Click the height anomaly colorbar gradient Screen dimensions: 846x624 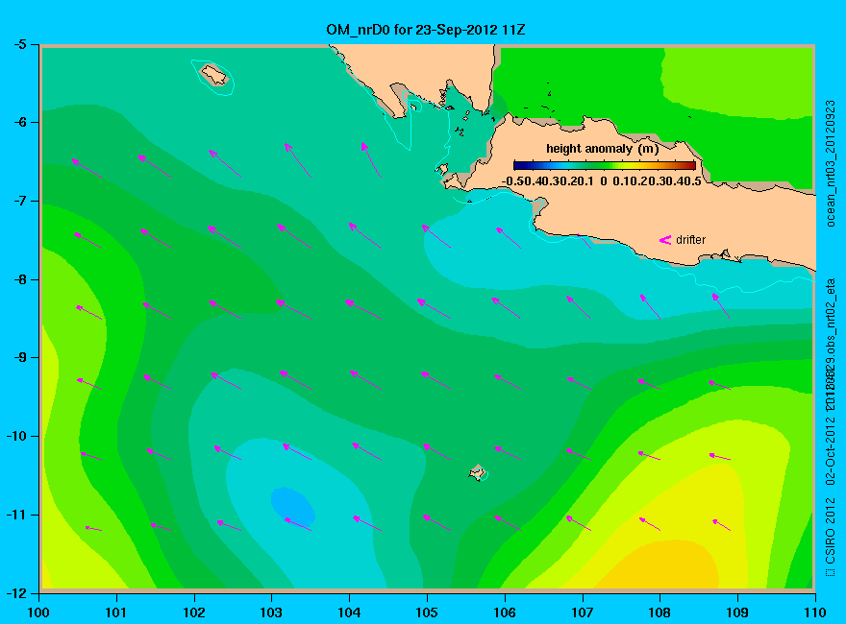coord(605,165)
